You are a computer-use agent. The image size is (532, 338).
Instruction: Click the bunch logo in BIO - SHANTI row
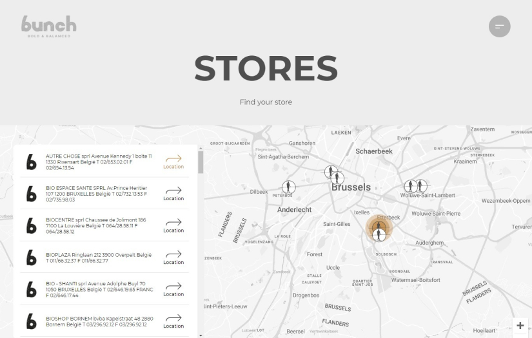(x=31, y=289)
